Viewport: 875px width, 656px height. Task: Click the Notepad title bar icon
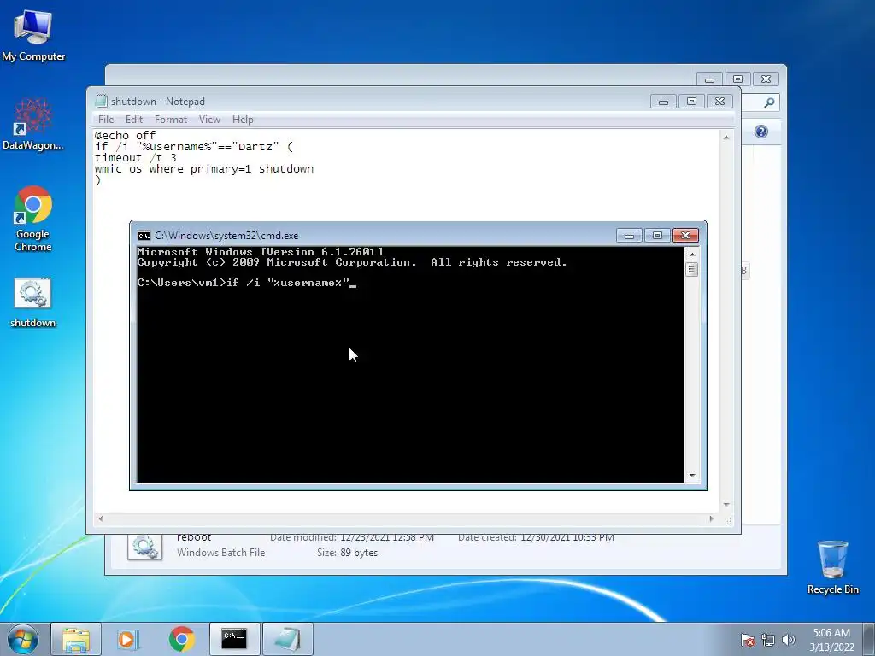101,101
